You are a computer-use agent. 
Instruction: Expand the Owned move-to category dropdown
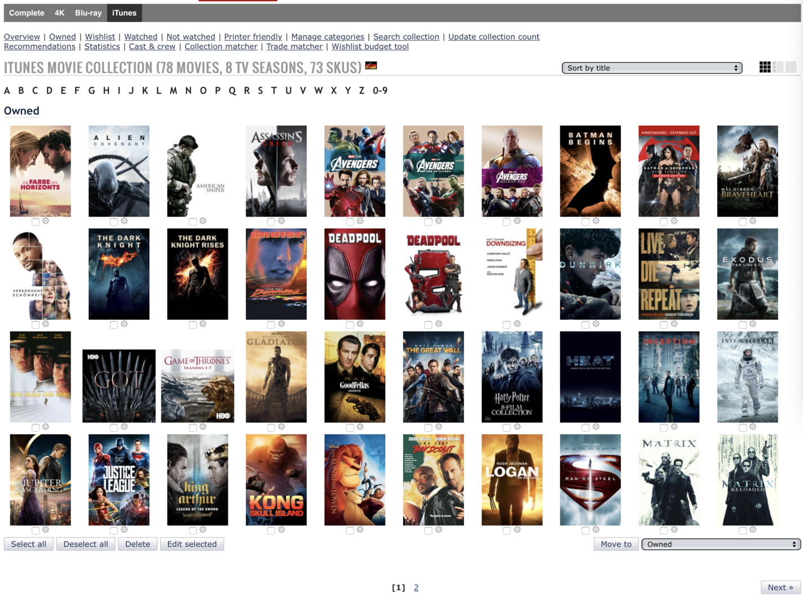pyautogui.click(x=721, y=544)
